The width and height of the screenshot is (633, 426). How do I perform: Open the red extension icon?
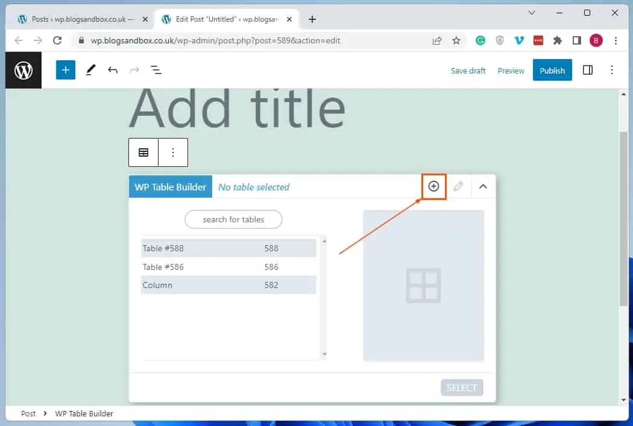538,40
